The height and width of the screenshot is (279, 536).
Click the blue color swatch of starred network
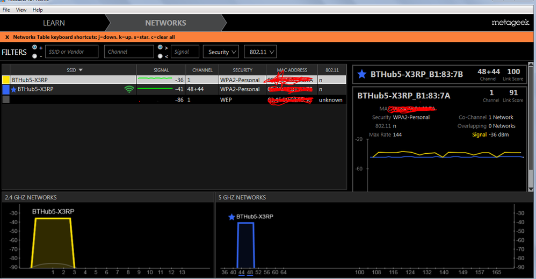[x=6, y=89]
